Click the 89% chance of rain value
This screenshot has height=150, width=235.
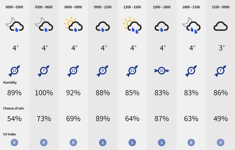[x=103, y=119]
